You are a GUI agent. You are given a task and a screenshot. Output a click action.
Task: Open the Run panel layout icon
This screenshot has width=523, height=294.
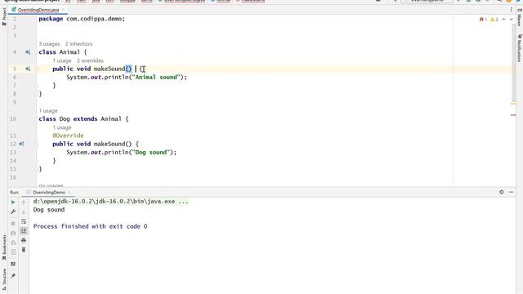13,264
